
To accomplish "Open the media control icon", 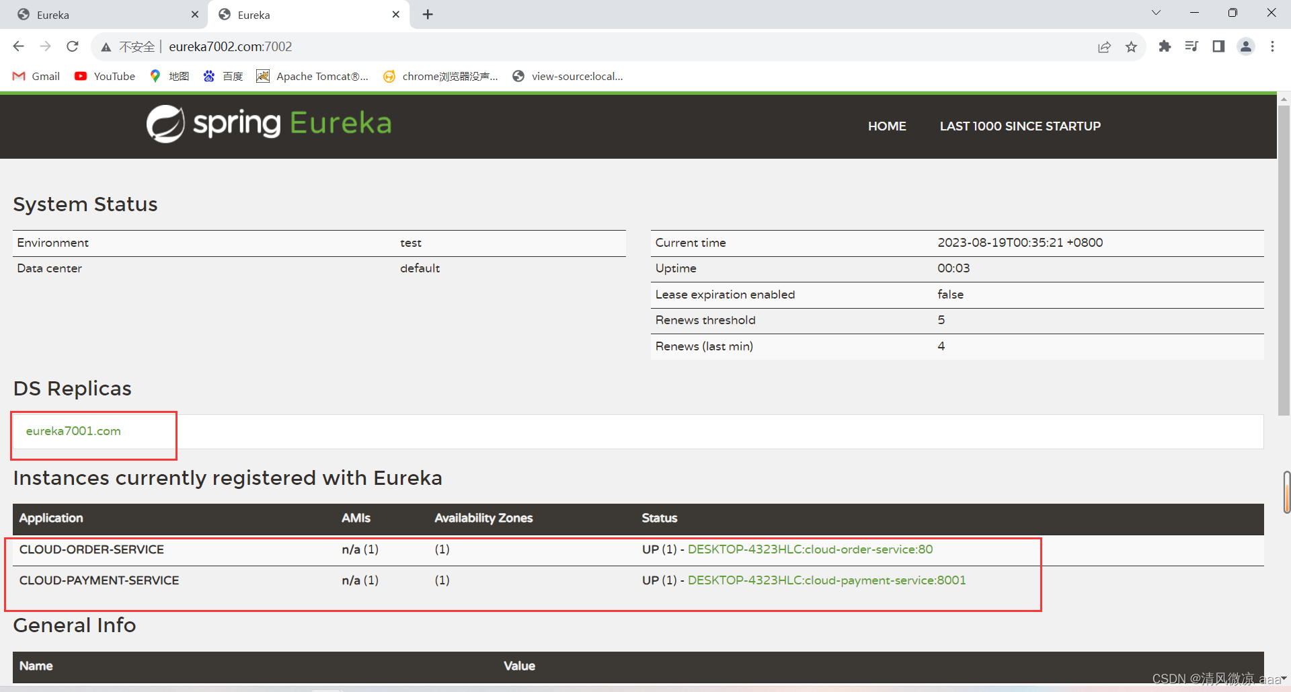I will click(1191, 46).
